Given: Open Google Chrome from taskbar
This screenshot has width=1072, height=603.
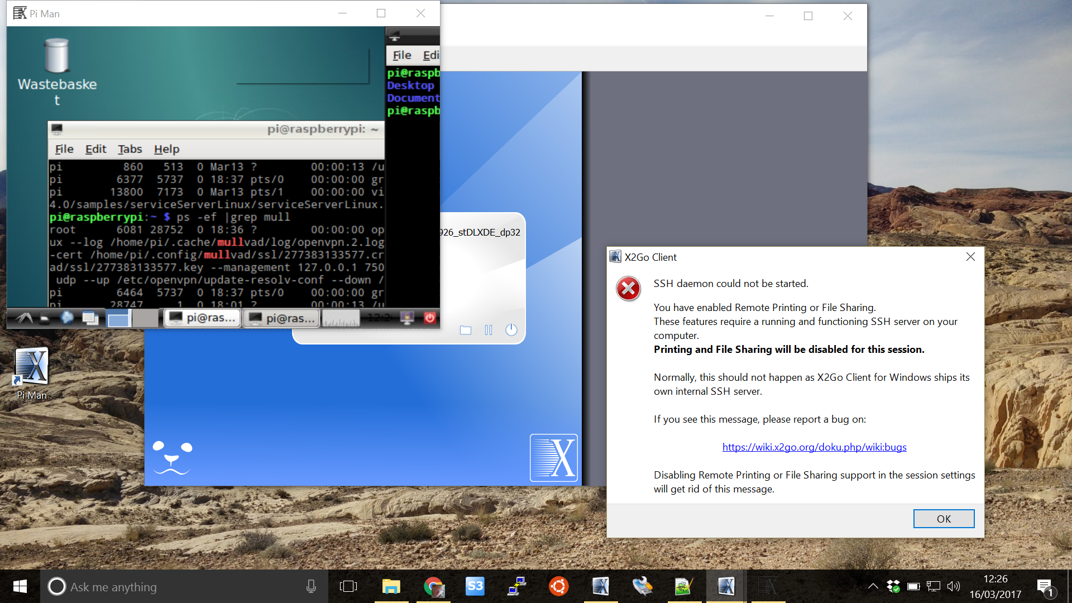Looking at the screenshot, I should pos(434,586).
